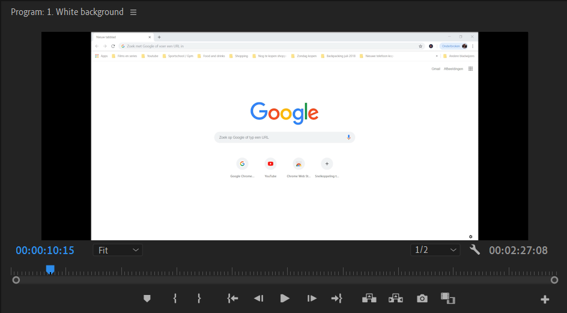The width and height of the screenshot is (567, 313).
Task: Open the Button Editor plus icon
Action: coord(545,299)
